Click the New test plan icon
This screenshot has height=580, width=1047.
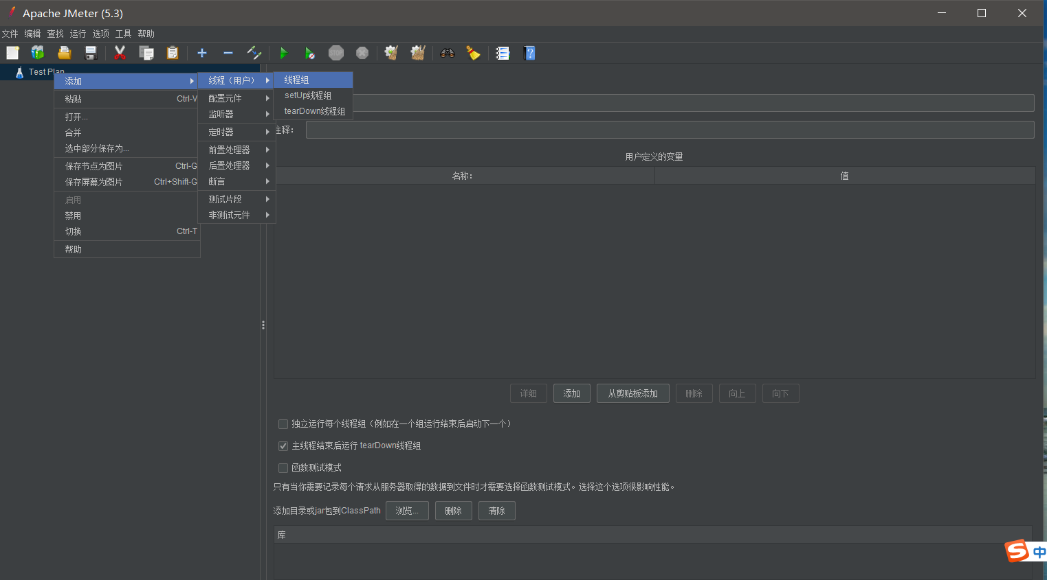pyautogui.click(x=12, y=53)
